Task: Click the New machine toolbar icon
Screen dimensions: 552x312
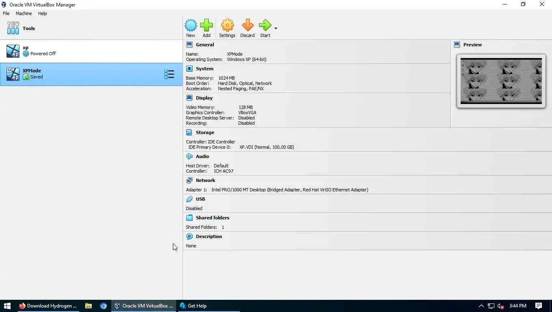Action: point(191,25)
